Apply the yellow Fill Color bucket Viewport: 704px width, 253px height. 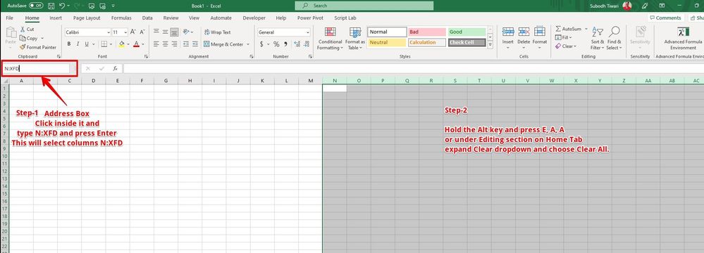[x=121, y=44]
